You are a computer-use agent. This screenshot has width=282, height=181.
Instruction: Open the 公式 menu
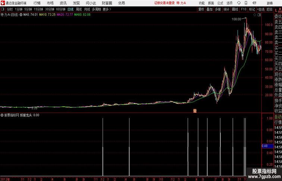pos(220,3)
